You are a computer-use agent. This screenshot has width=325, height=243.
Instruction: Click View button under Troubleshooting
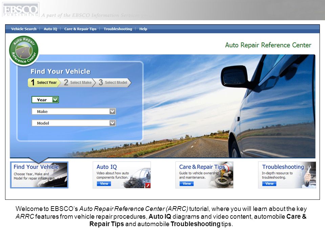click(269, 184)
